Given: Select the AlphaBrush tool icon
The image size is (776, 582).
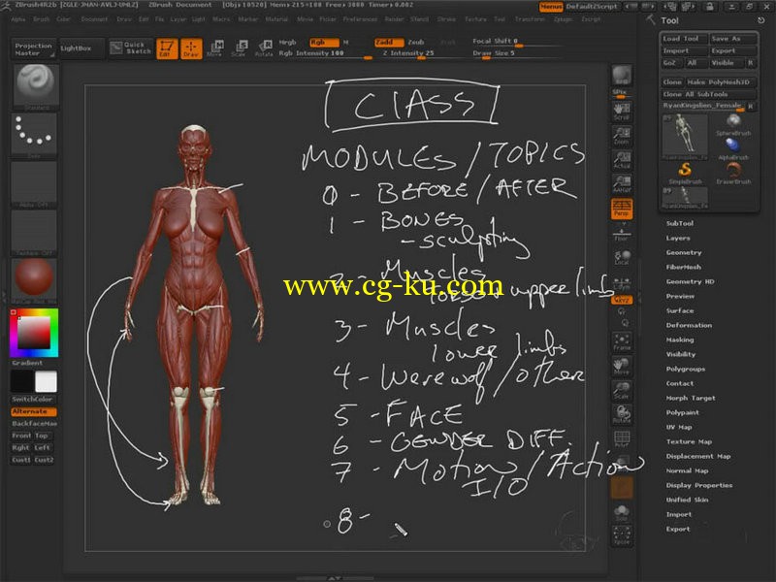Looking at the screenshot, I should (x=733, y=149).
